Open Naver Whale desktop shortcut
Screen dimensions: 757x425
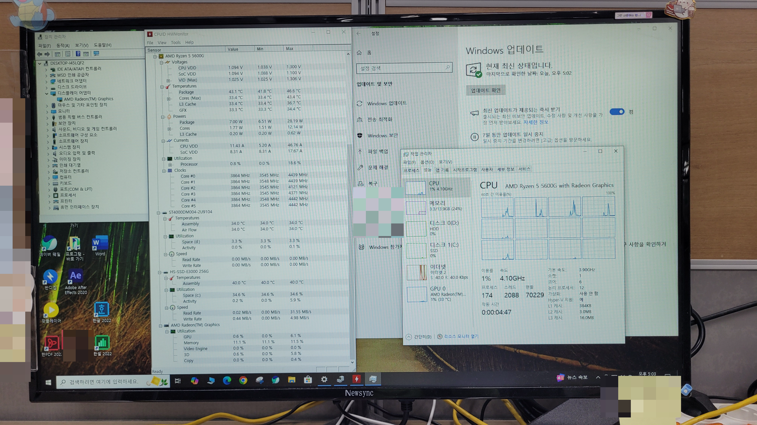[50, 246]
